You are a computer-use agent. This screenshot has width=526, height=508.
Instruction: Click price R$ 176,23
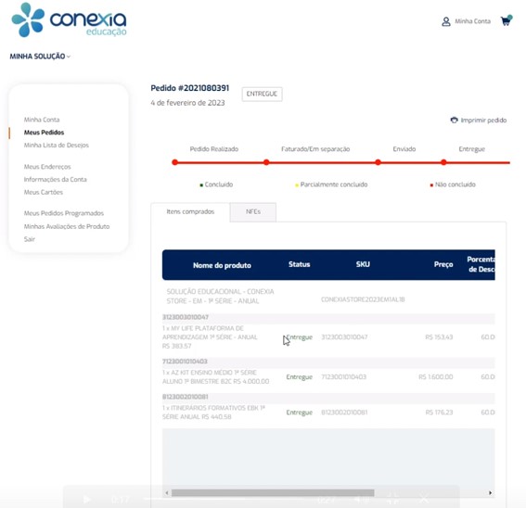(x=439, y=413)
